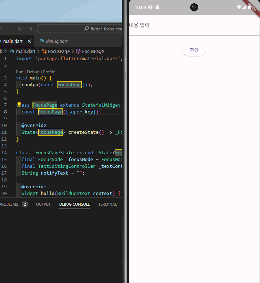The height and width of the screenshot is (283, 260).
Task: Click createState on line 11
Action: 84,132
